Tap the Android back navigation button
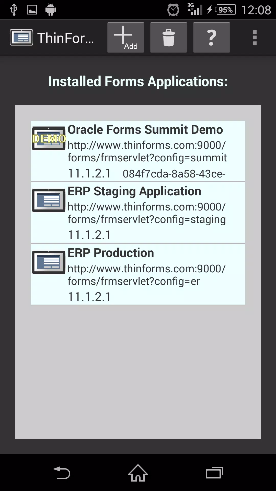Image resolution: width=276 pixels, height=491 pixels. 61,473
